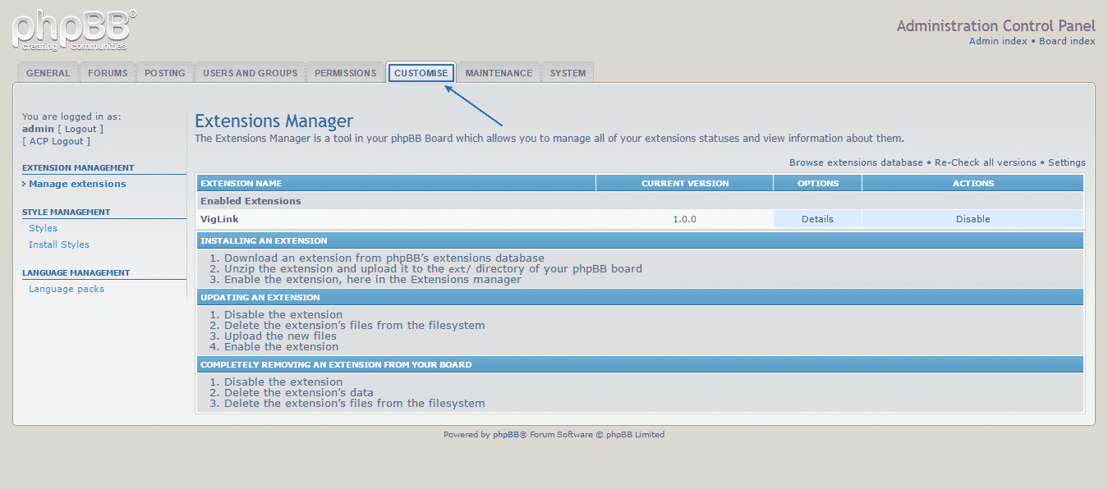Click Re-Check all versions
Image resolution: width=1108 pixels, height=489 pixels.
(985, 162)
